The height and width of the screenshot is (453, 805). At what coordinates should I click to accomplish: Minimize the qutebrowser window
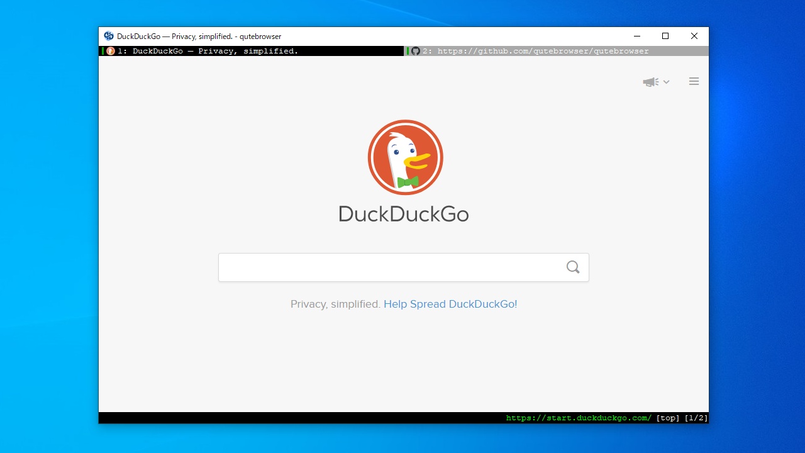point(636,36)
